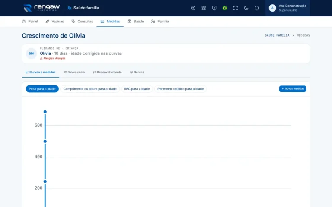Click the BM avatar of Olívia
The width and height of the screenshot is (332, 207).
coord(31,53)
